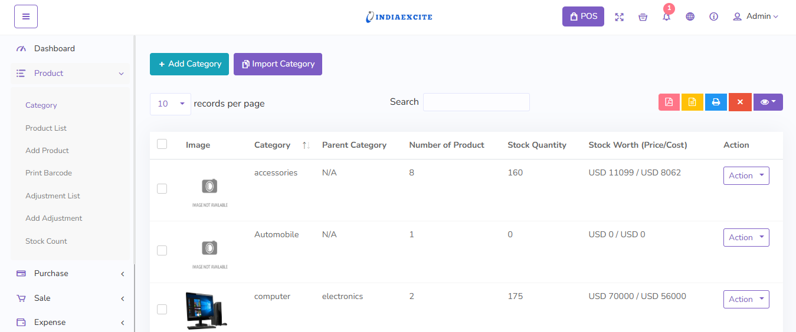
Task: Click the hamburger menu toggle button
Action: click(x=26, y=16)
